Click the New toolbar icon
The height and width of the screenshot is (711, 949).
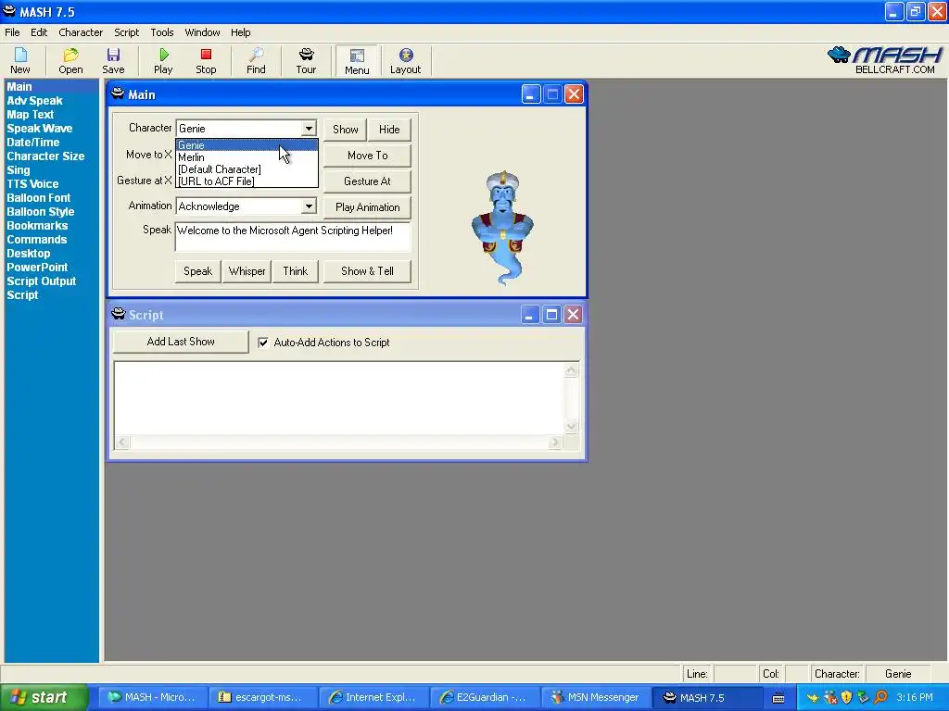coord(20,60)
